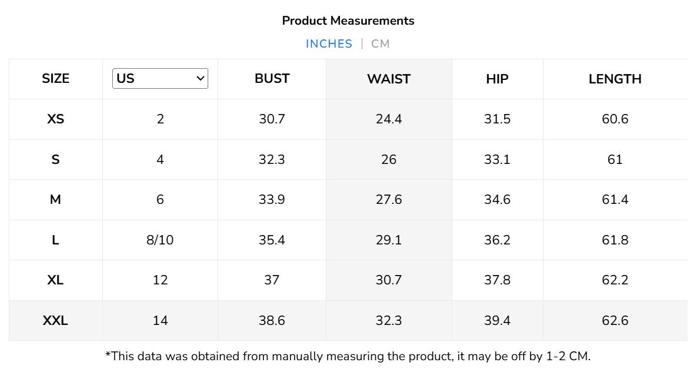Select the XS size row label
This screenshot has width=697, height=379.
[x=55, y=119]
